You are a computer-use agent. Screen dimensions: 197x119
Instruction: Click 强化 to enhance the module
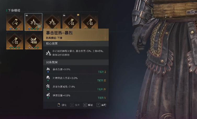(62, 105)
